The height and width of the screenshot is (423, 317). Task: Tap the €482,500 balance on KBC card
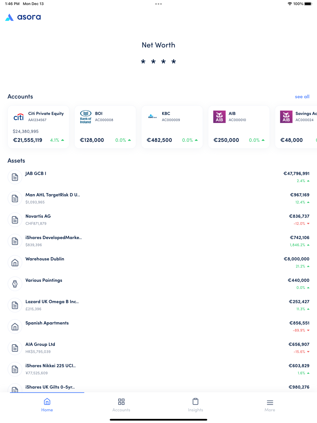point(159,140)
